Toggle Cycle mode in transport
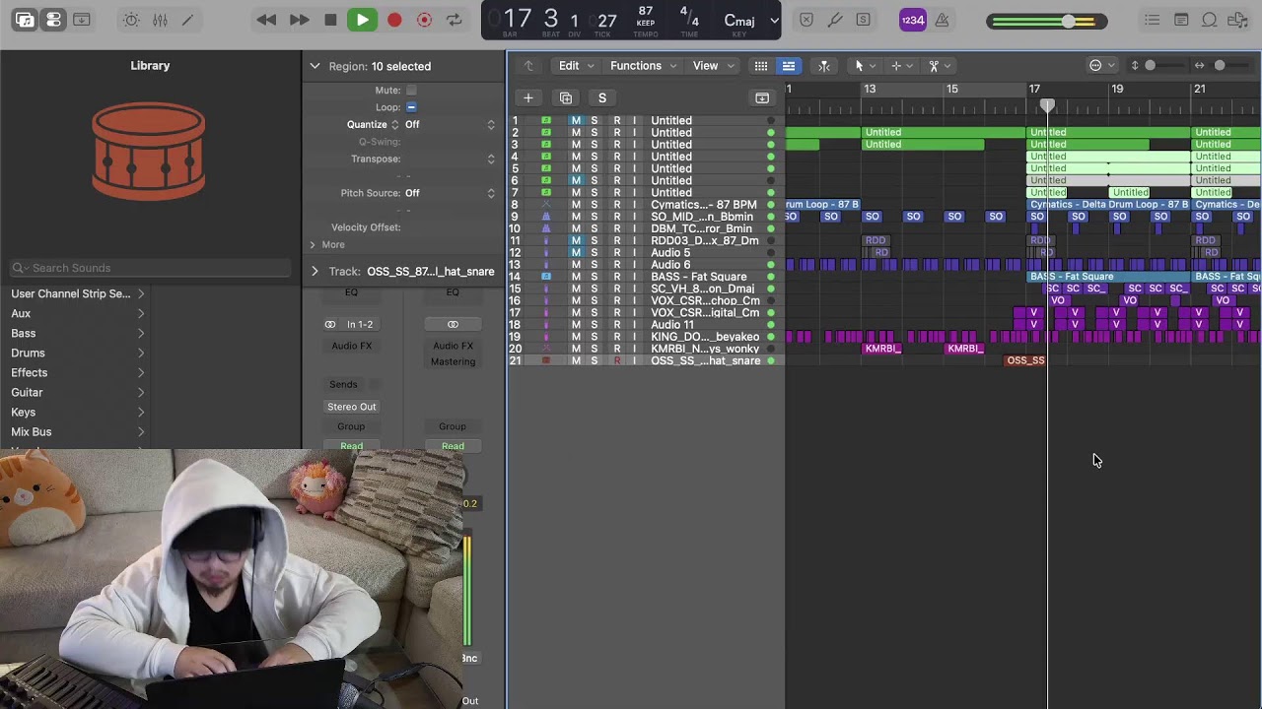1262x709 pixels. (x=454, y=20)
